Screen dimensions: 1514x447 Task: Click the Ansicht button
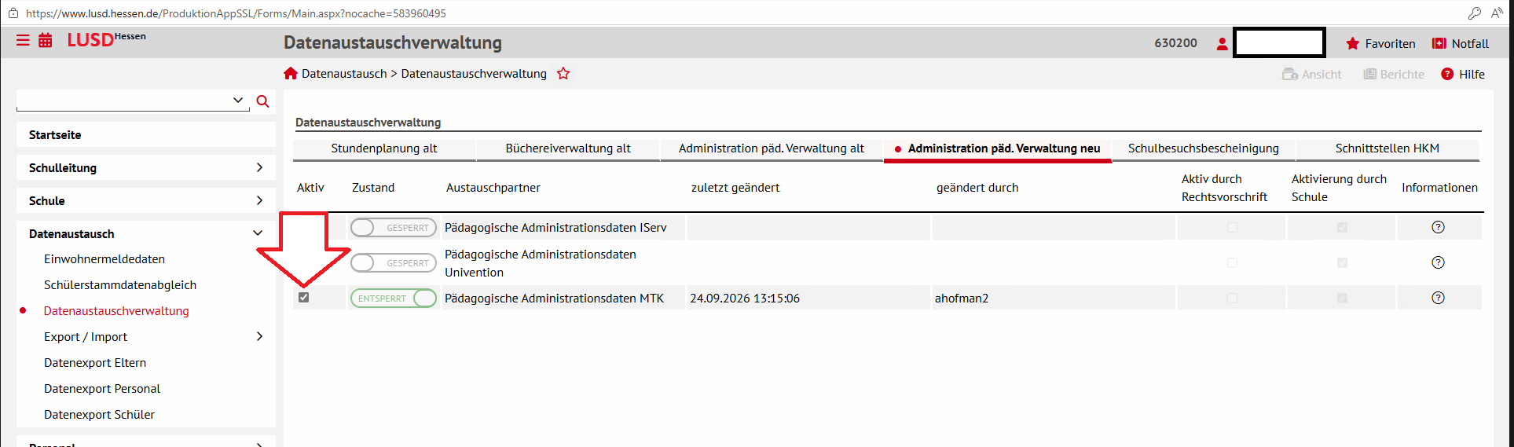pyautogui.click(x=1312, y=75)
